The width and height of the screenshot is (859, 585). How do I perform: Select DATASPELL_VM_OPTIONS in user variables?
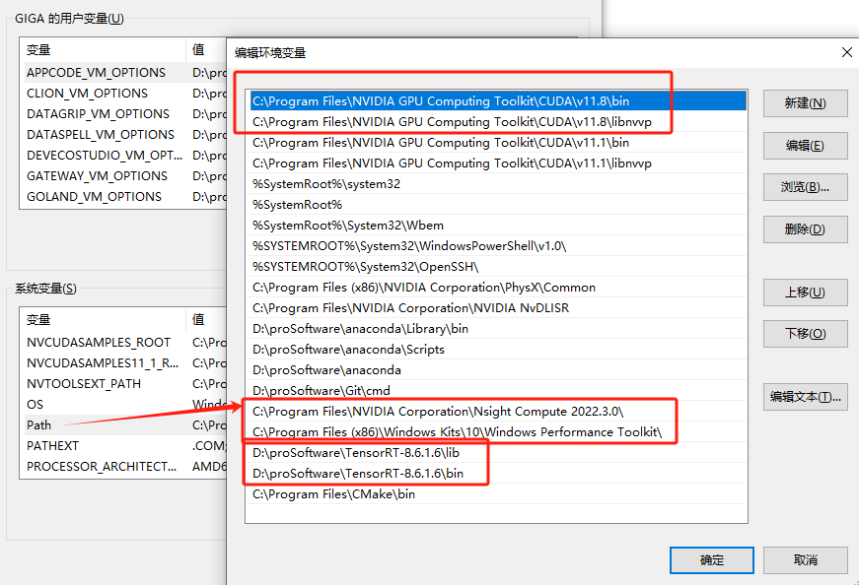pyautogui.click(x=123, y=135)
